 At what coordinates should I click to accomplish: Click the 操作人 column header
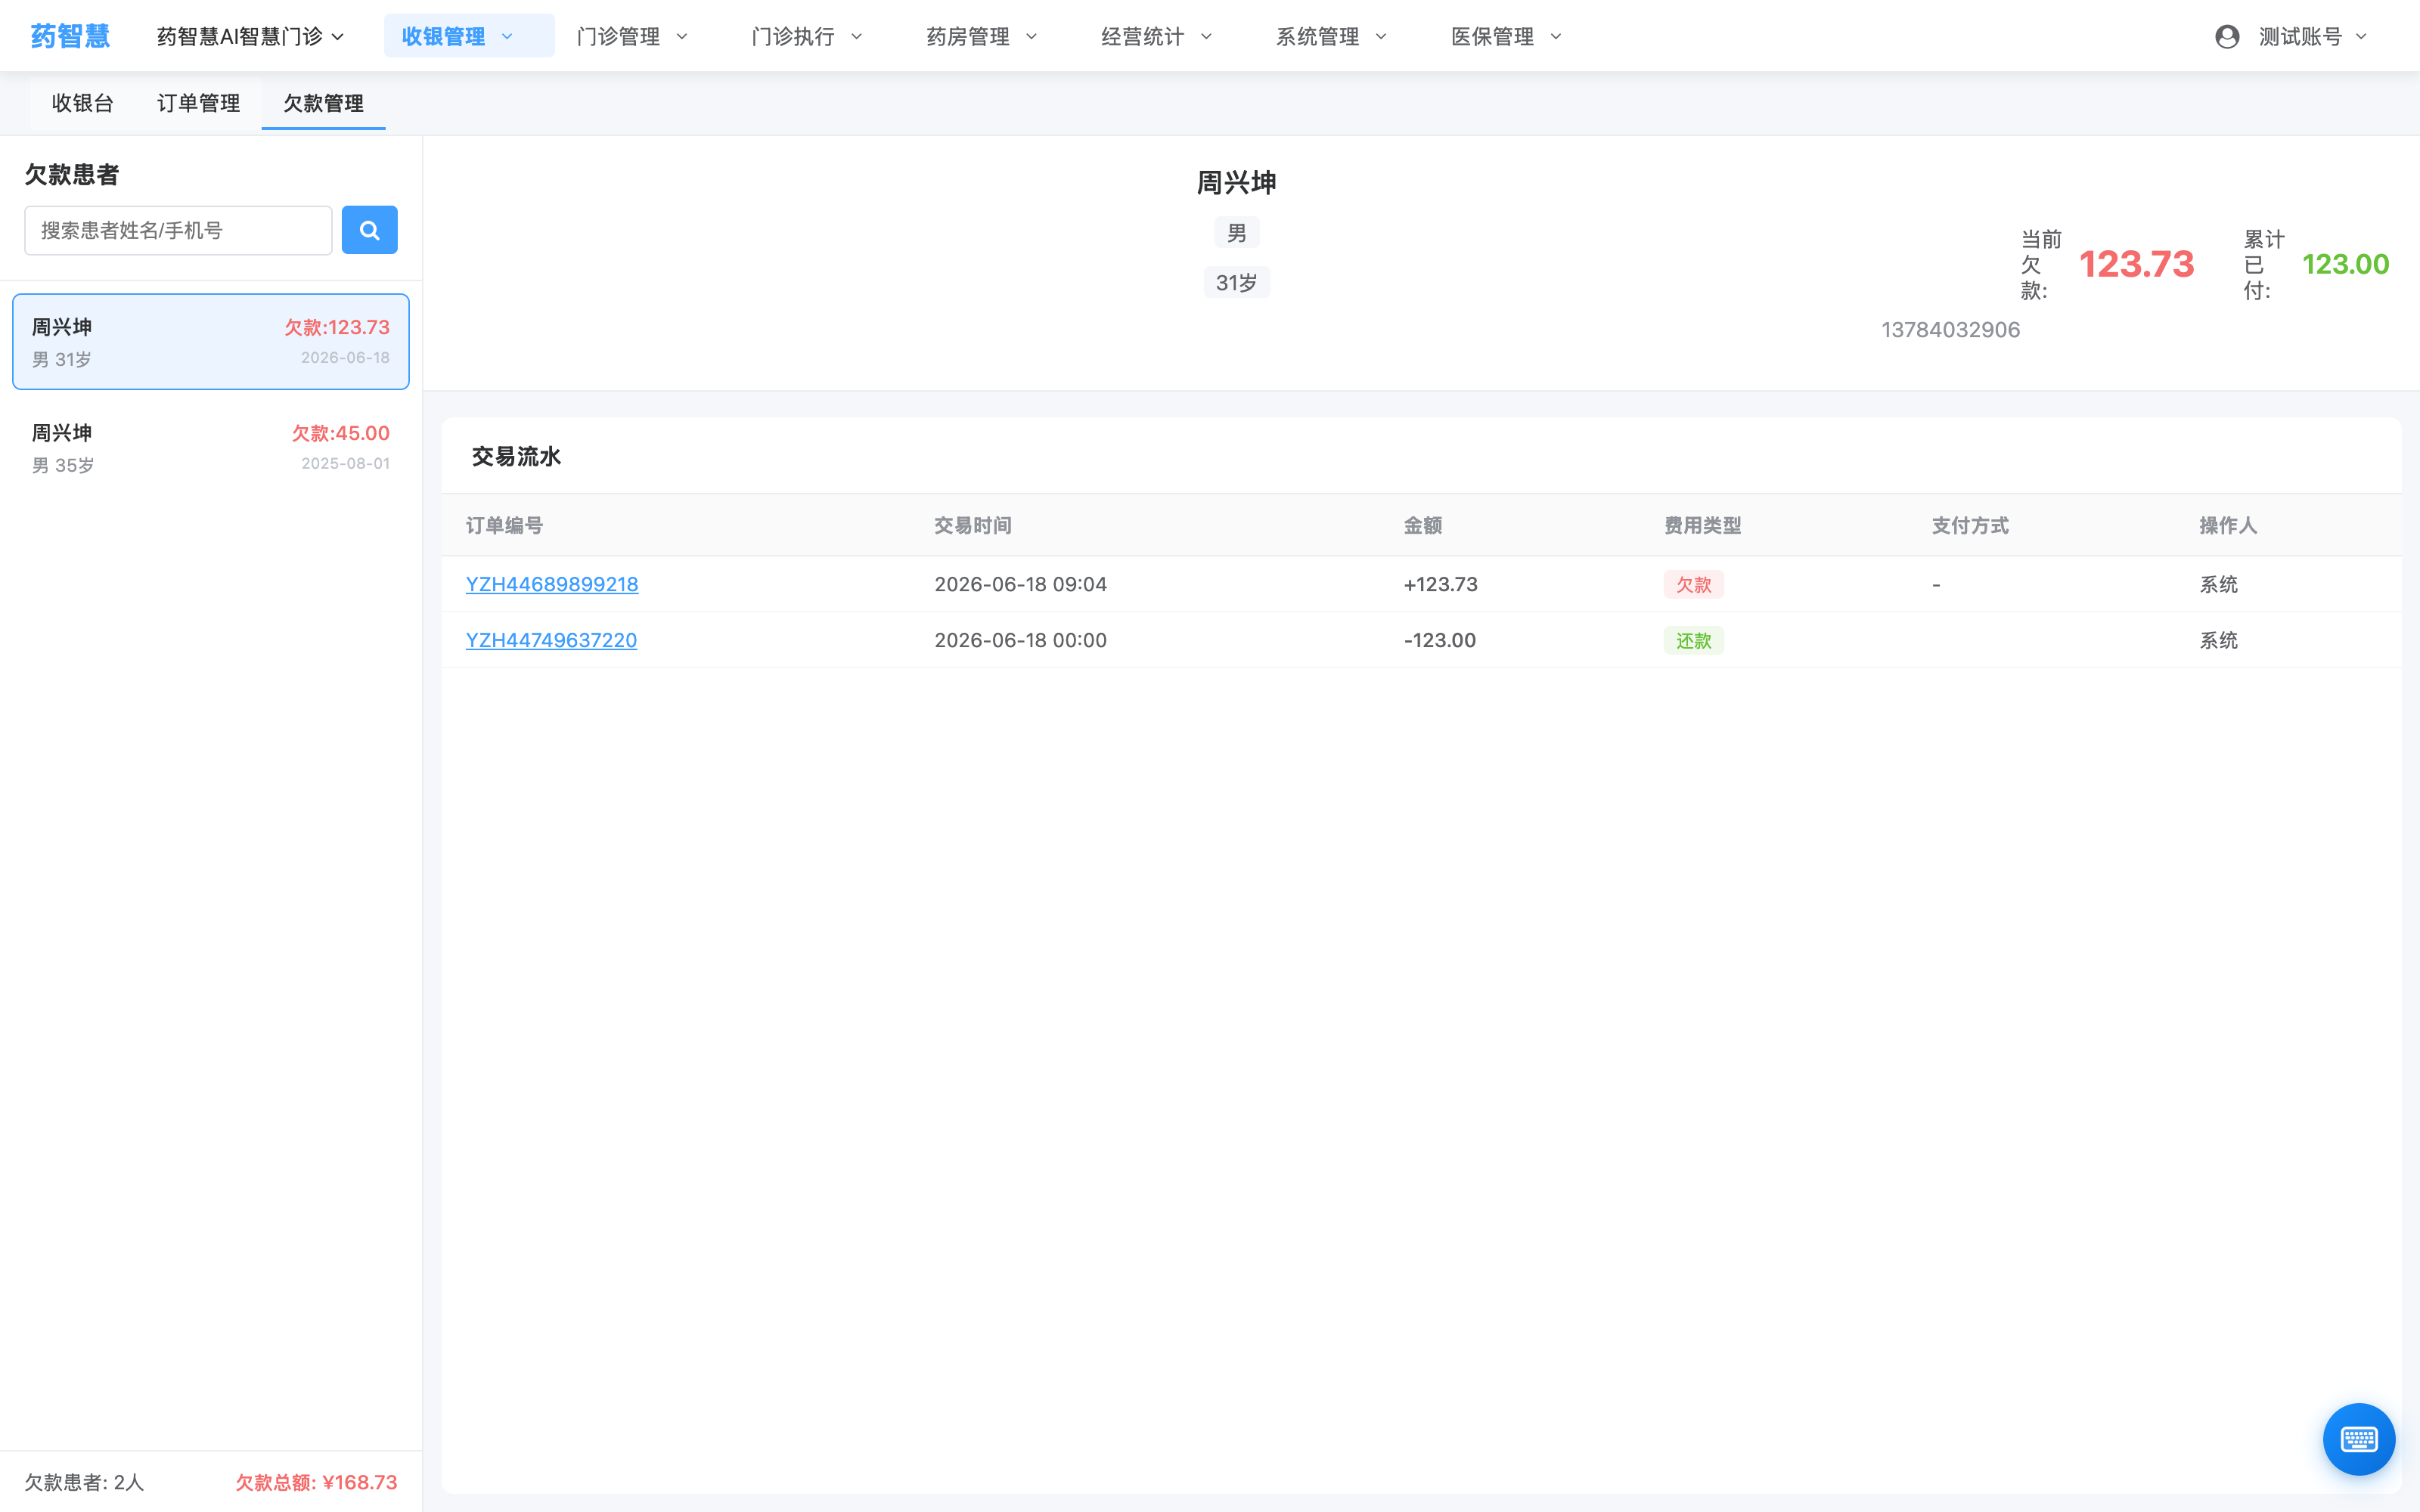point(2228,525)
